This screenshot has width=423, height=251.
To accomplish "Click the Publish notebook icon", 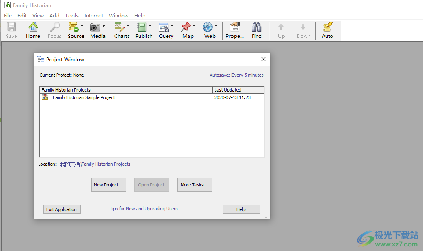I will point(141,27).
